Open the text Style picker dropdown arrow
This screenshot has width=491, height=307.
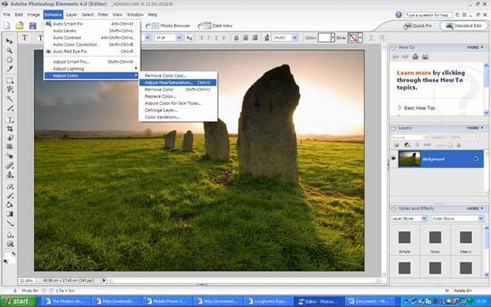360,38
